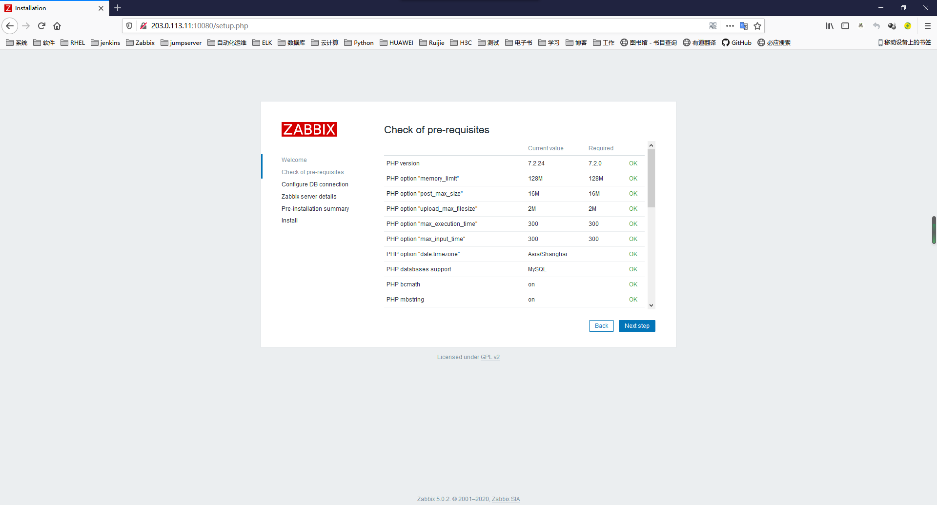Open the 工作 bookmark folder

click(604, 43)
